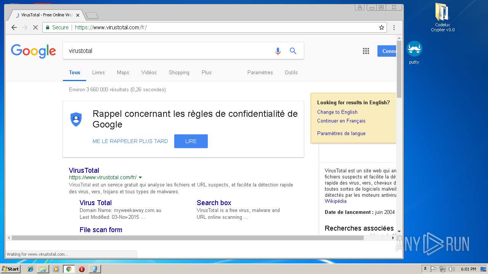Open the volume speaker tray icon
The height and width of the screenshot is (274, 488).
click(451, 269)
